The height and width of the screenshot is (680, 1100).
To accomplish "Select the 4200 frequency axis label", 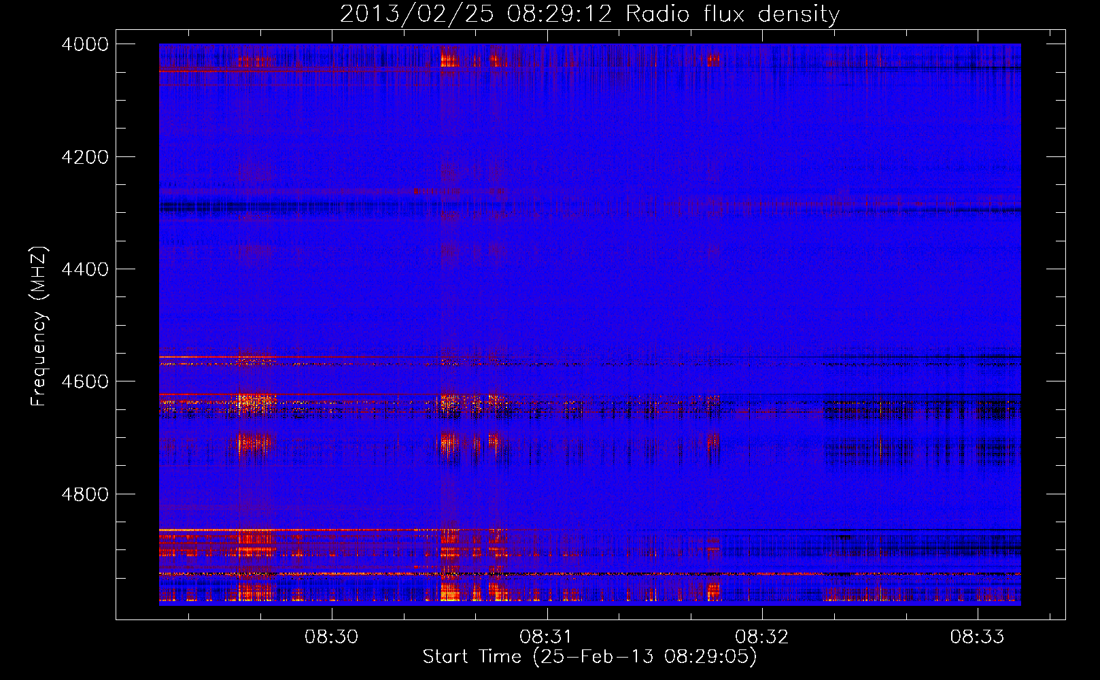I will (85, 157).
